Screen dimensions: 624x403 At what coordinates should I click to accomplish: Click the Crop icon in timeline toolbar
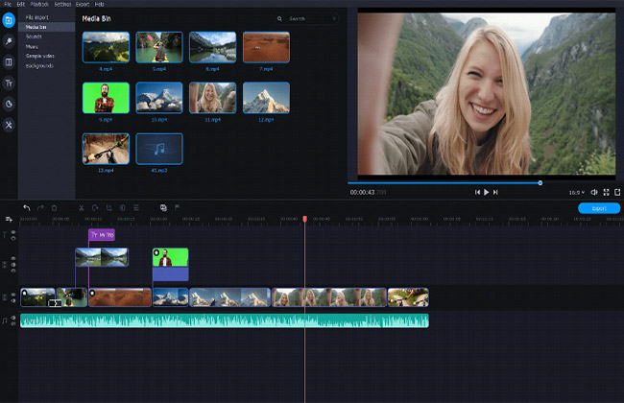[108, 207]
